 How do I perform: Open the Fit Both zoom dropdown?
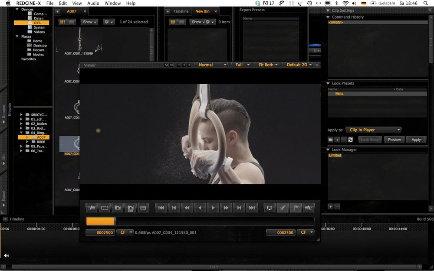pyautogui.click(x=267, y=65)
